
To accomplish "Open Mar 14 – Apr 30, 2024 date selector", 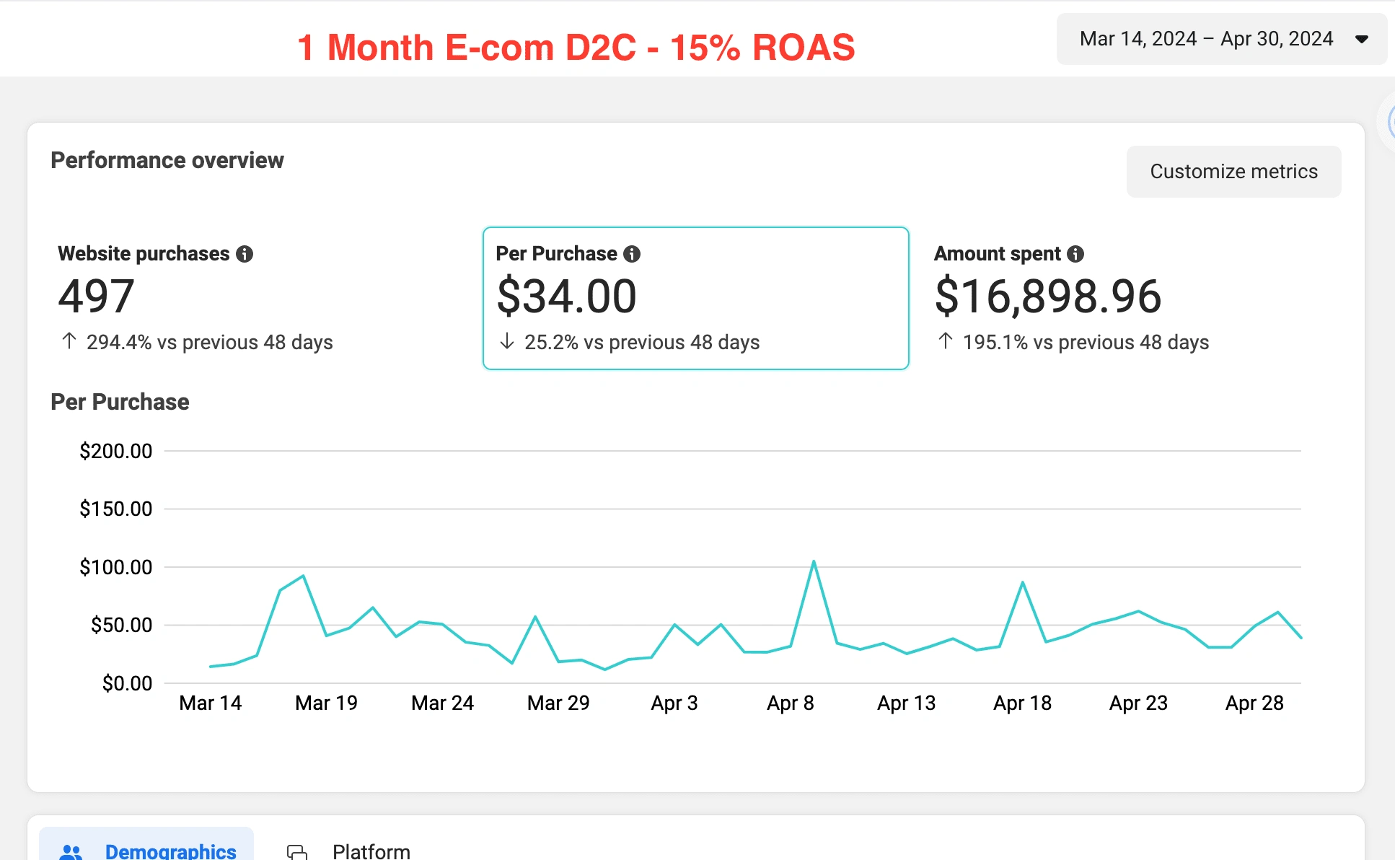I will click(1206, 39).
